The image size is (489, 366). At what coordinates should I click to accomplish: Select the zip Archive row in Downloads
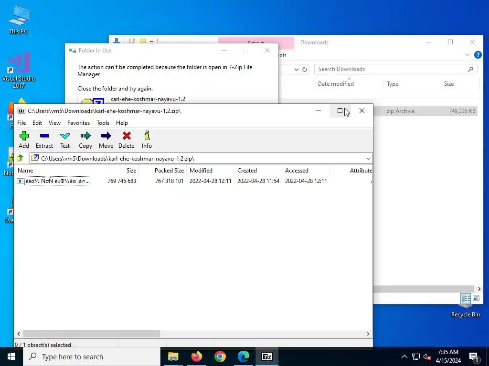(425, 111)
